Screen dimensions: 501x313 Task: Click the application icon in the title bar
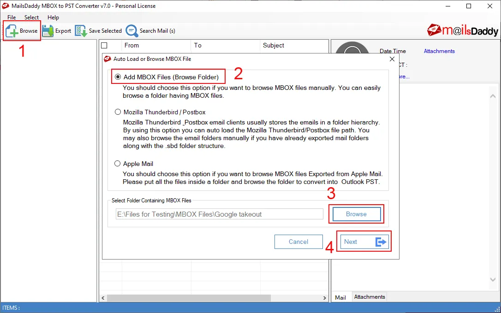6,6
